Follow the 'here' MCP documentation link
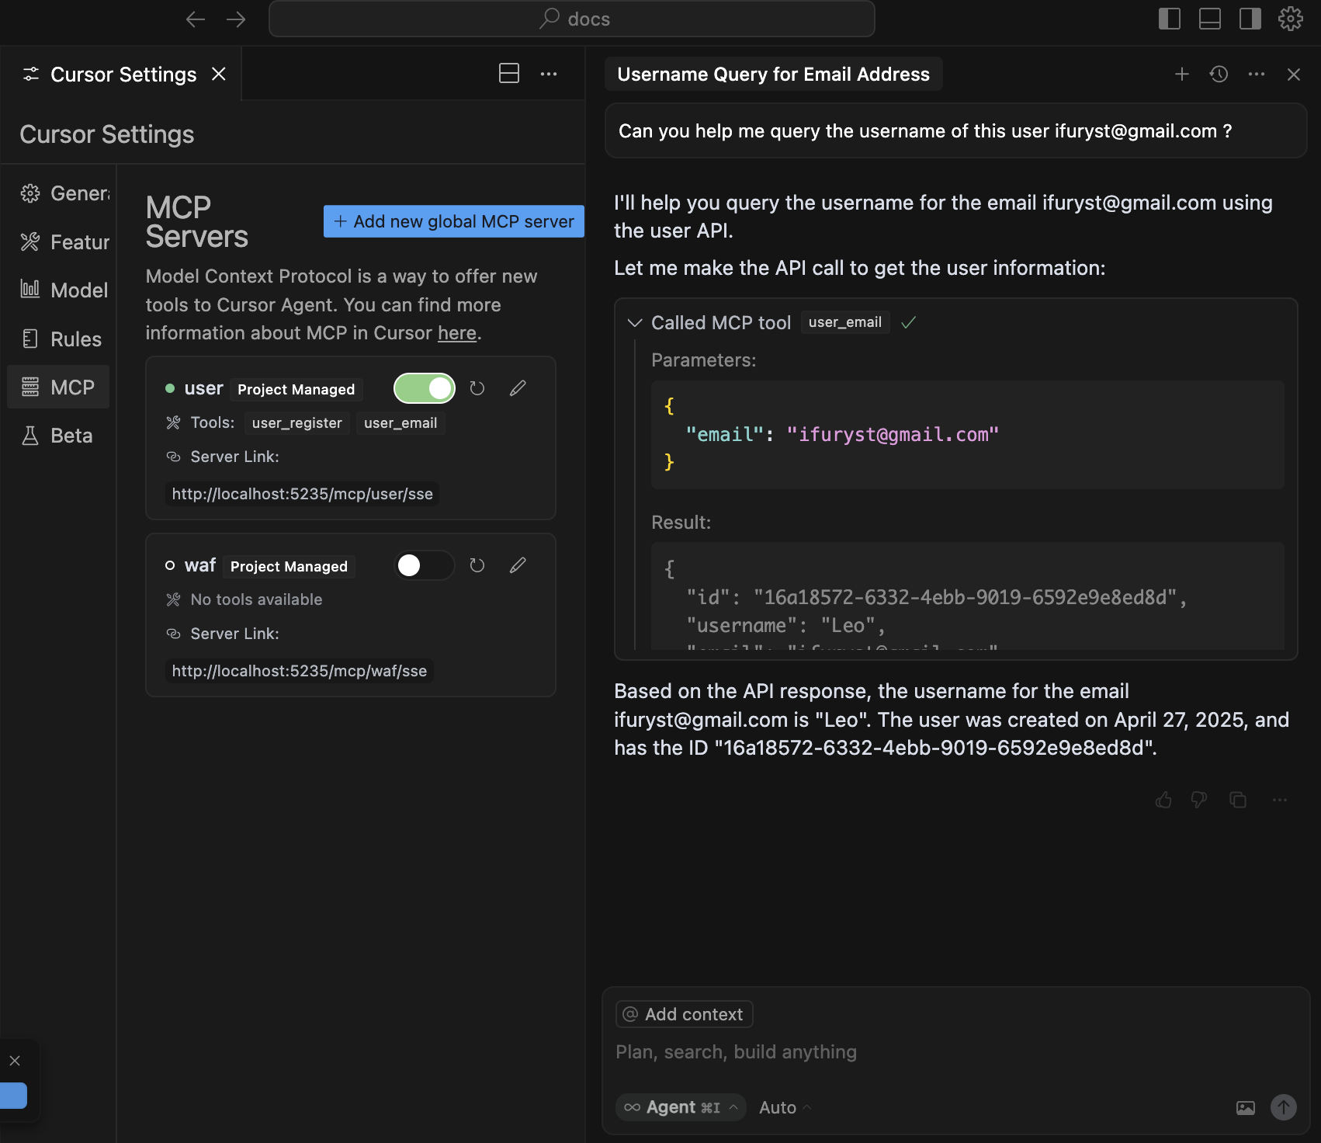The height and width of the screenshot is (1143, 1321). pyautogui.click(x=456, y=333)
